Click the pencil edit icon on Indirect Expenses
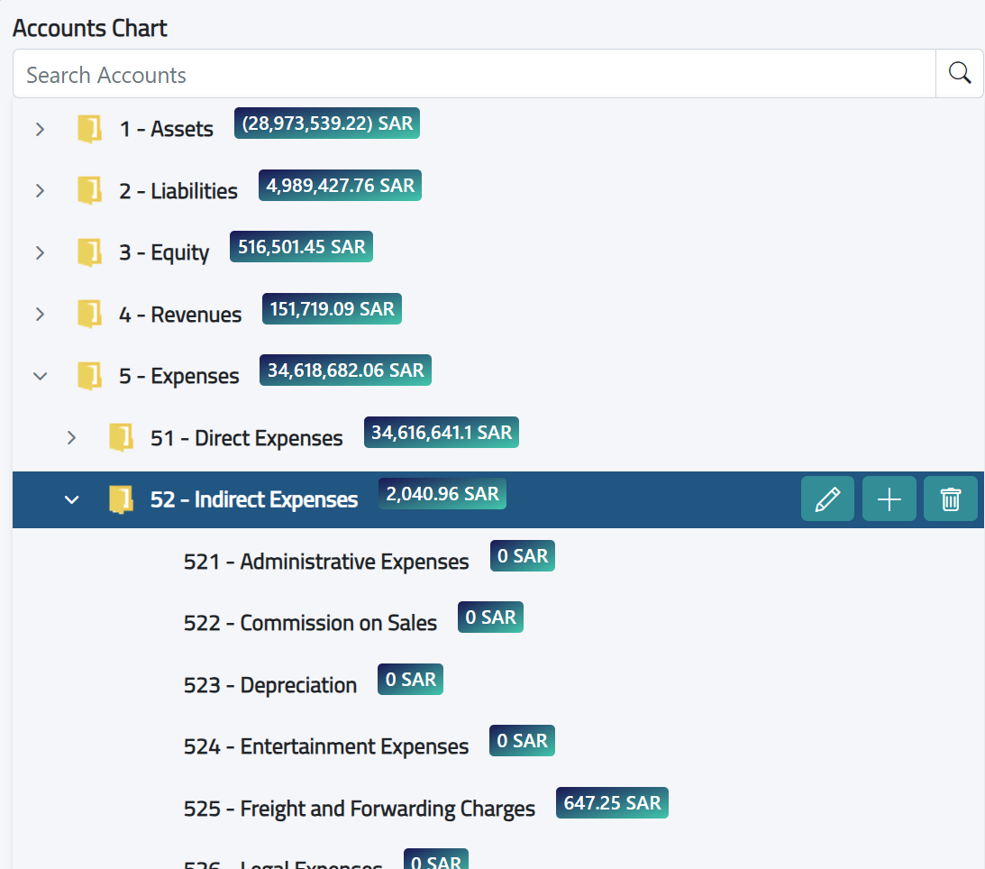Image resolution: width=985 pixels, height=869 pixels. tap(827, 499)
